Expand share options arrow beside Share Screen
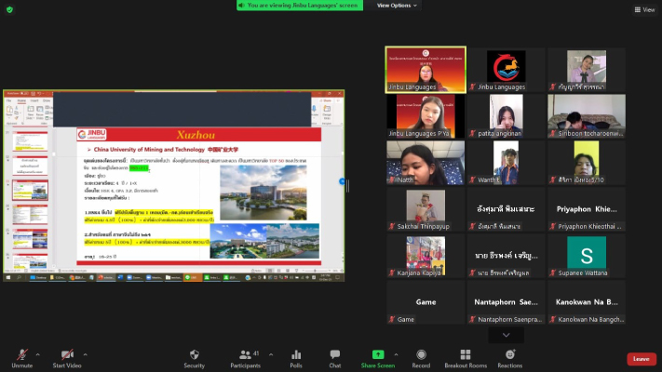This screenshot has height=372, width=662. 396,353
